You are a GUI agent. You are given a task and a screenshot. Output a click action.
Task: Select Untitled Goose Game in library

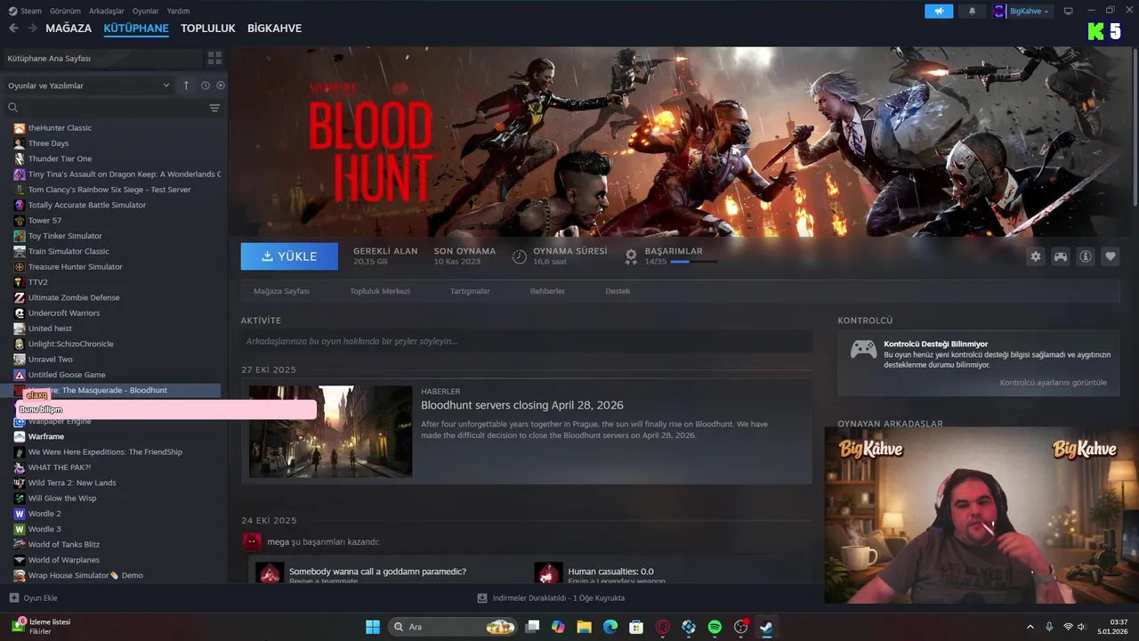67,375
